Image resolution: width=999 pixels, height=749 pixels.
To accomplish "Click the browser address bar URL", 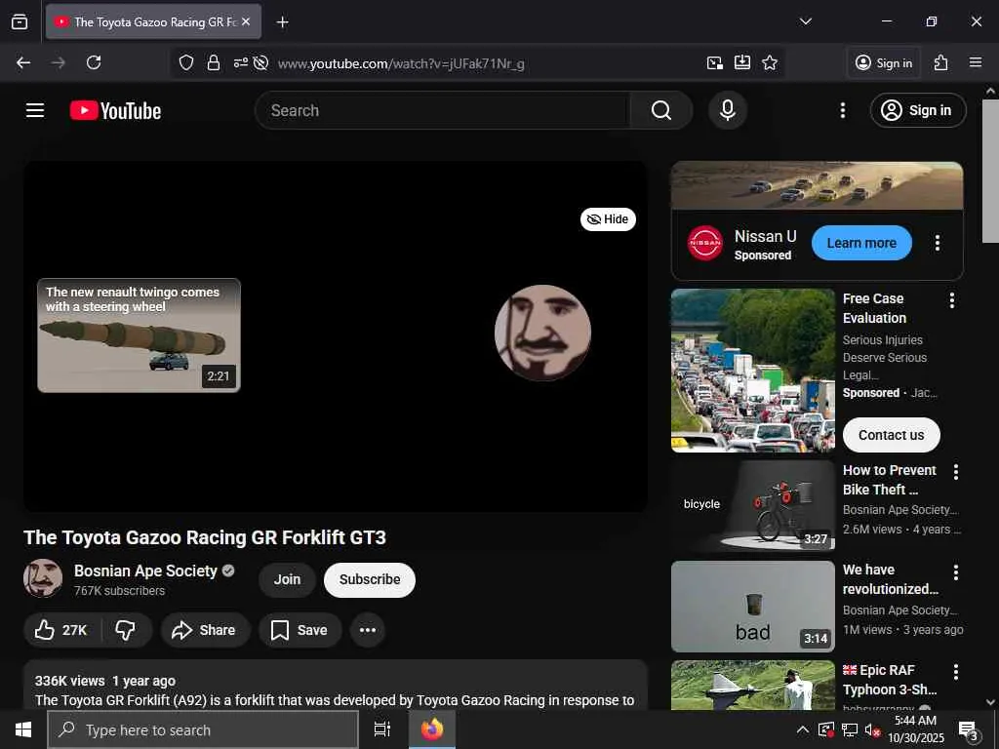I will point(401,63).
